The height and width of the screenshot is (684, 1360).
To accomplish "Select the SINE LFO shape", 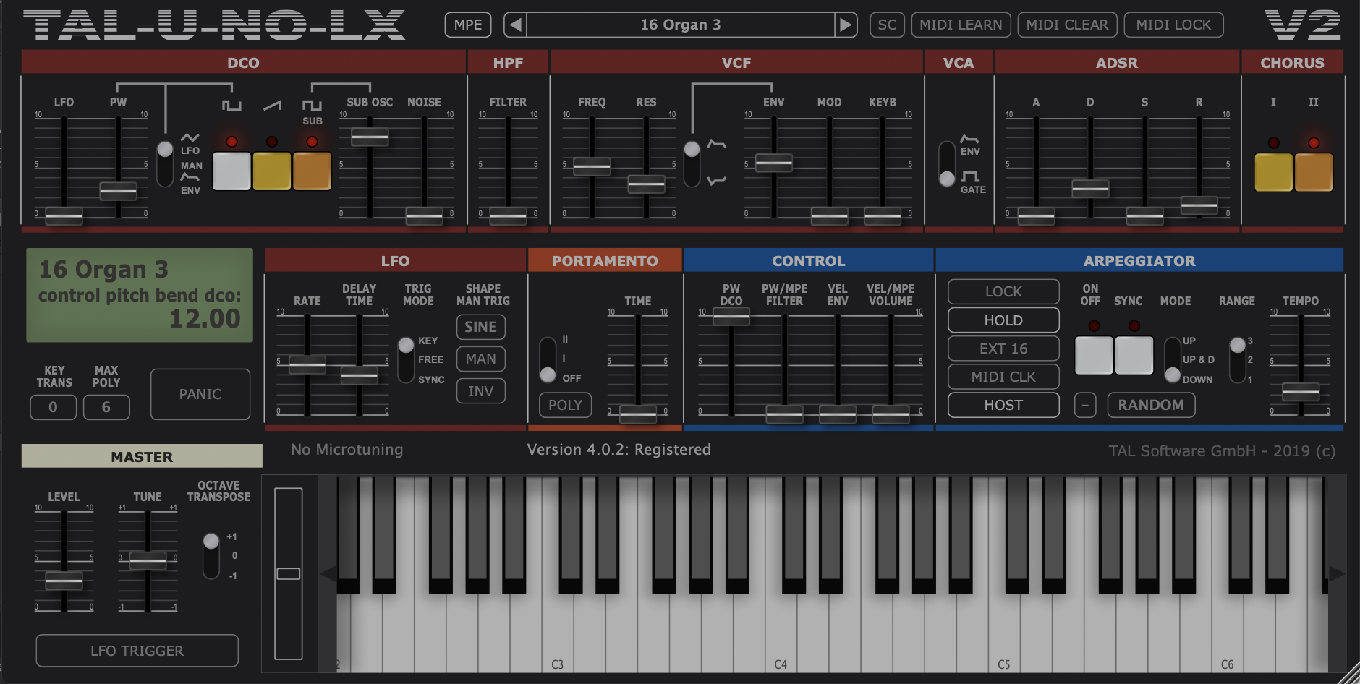I will [480, 327].
